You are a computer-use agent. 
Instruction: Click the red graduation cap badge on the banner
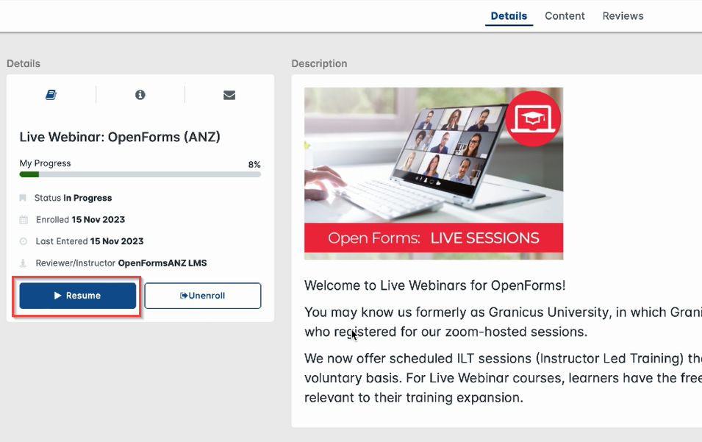point(534,118)
